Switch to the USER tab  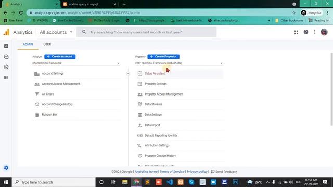(x=47, y=44)
